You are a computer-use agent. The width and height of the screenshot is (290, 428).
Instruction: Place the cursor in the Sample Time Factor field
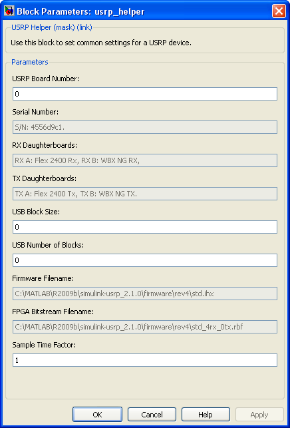[x=145, y=360]
